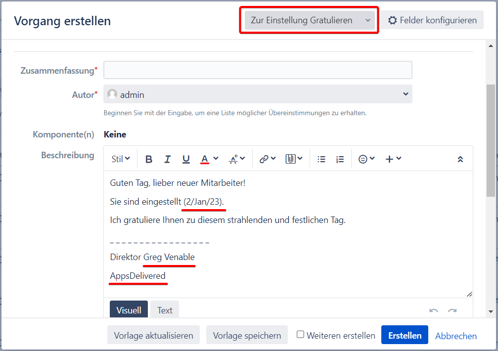Open the Stil text style dropdown
This screenshot has width=498, height=351.
(121, 159)
